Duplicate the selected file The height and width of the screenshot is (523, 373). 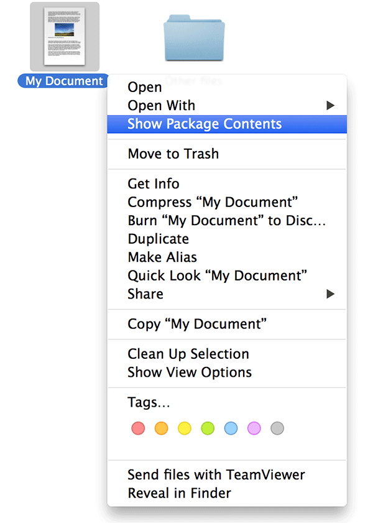[x=158, y=239]
